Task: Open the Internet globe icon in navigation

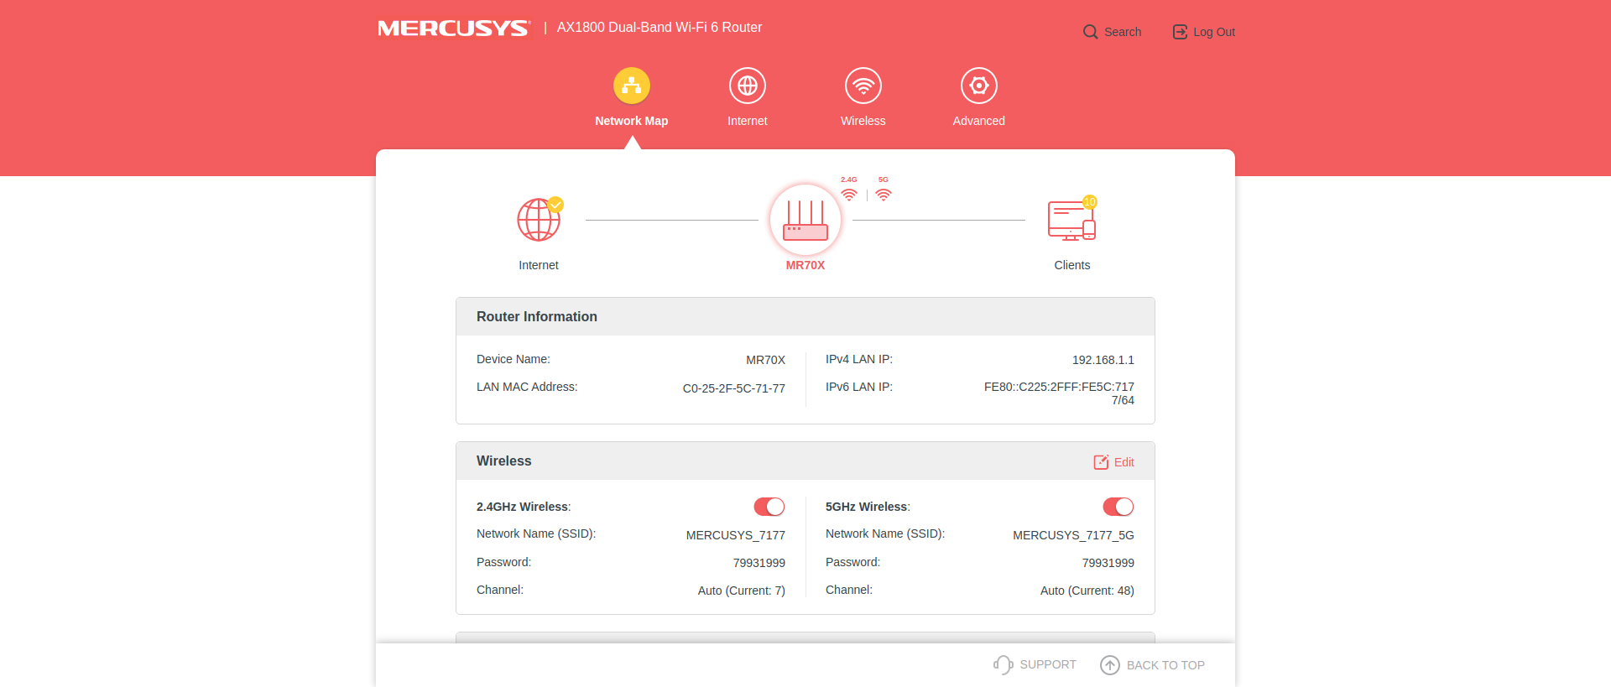Action: [x=747, y=86]
